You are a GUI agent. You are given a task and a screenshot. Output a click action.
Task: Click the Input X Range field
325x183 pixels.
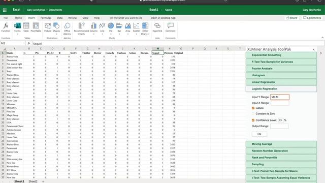pyautogui.click(x=280, y=103)
